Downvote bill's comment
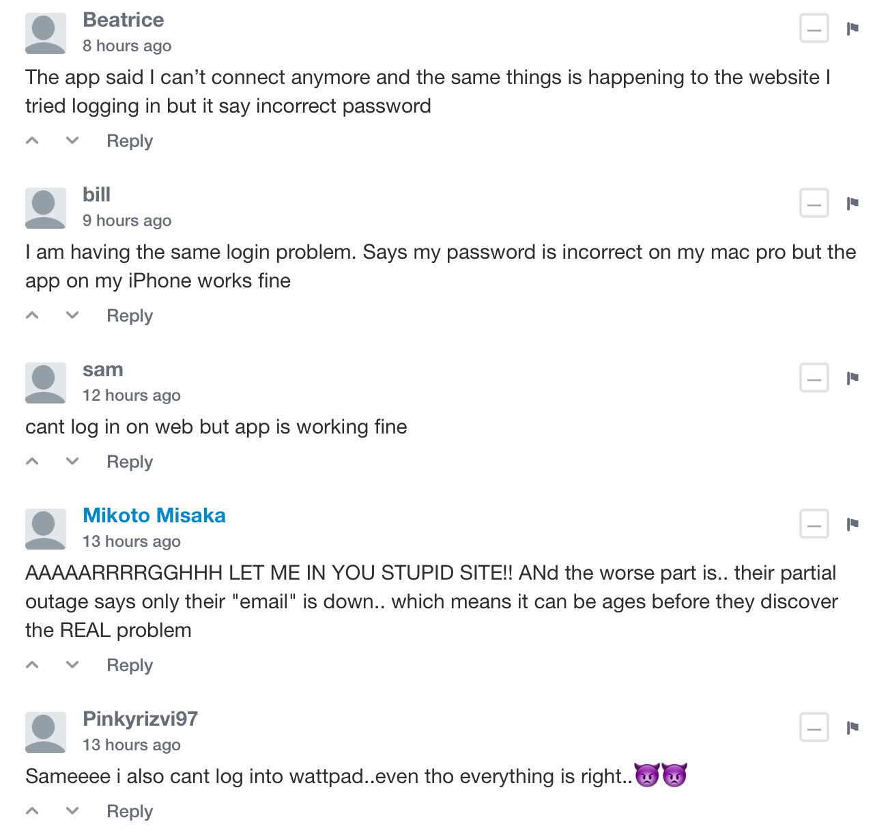The width and height of the screenshot is (888, 837). coord(72,315)
